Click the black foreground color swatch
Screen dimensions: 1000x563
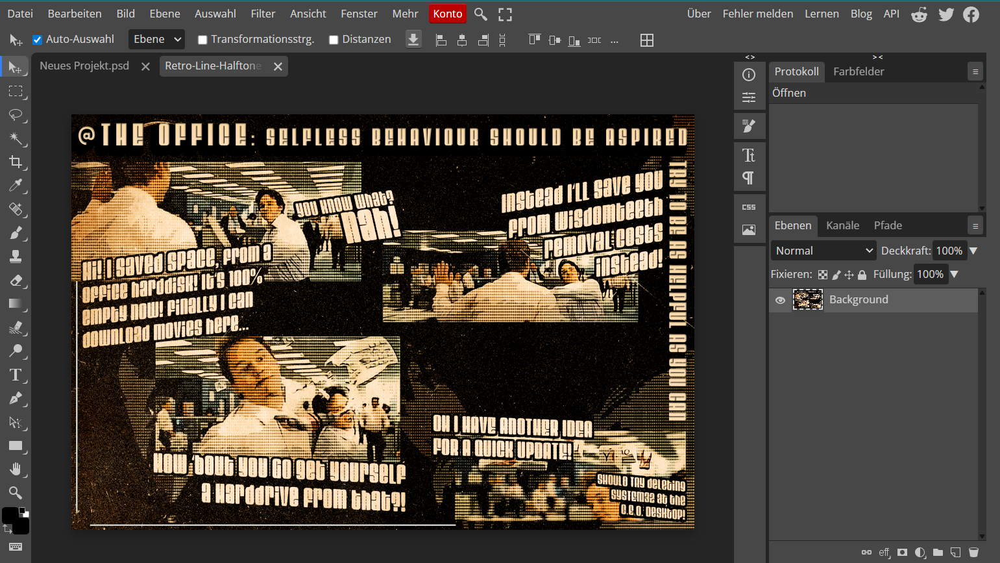[x=10, y=516]
